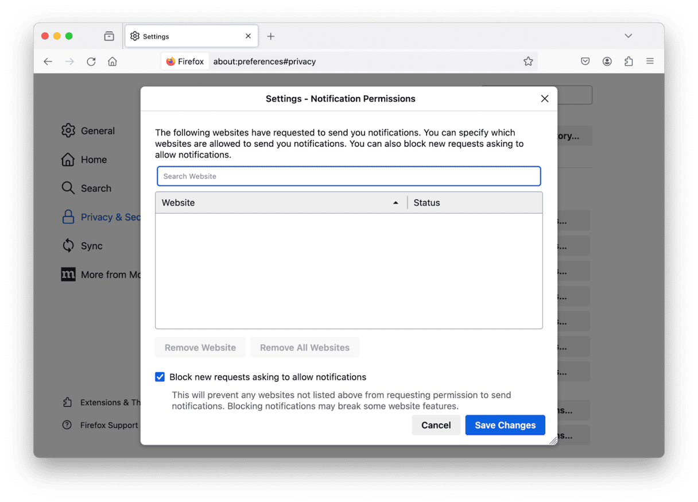The height and width of the screenshot is (502, 698).
Task: Open the Firefox View icon
Action: point(109,36)
